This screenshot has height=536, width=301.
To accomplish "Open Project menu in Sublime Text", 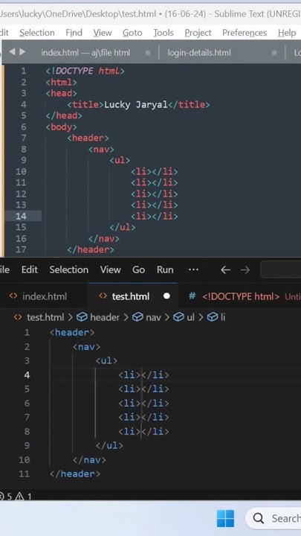I will tap(198, 33).
